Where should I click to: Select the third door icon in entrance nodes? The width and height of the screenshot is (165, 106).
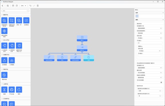point(19,46)
